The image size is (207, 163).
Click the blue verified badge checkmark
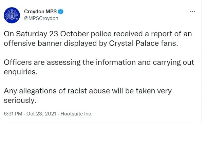pos(61,12)
